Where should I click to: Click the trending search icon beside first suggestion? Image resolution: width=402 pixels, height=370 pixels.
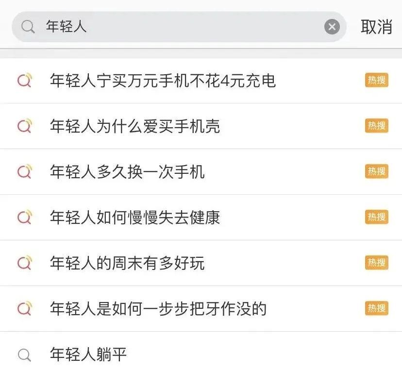coord(25,81)
